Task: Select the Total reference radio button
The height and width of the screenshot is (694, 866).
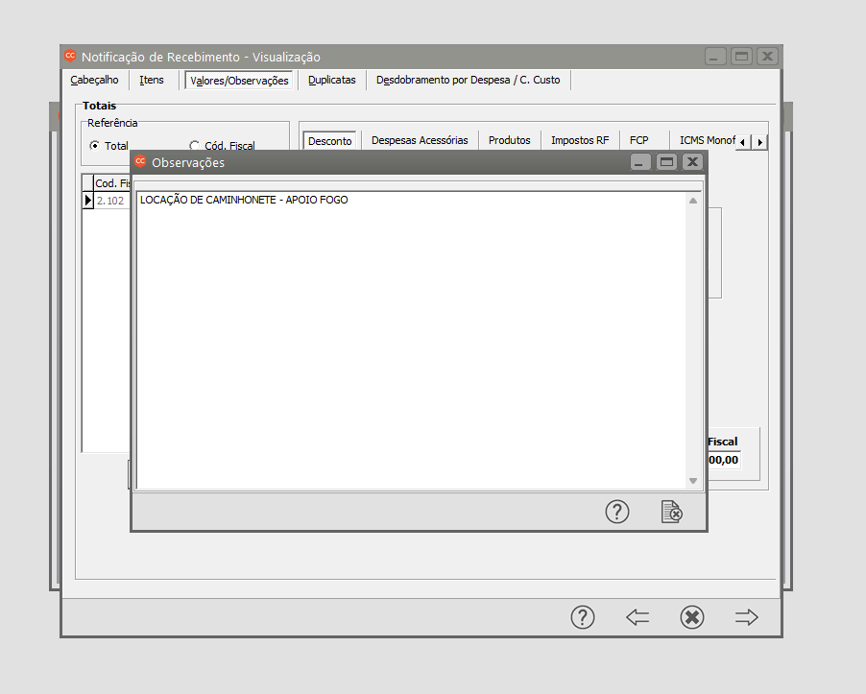Action: (94, 146)
